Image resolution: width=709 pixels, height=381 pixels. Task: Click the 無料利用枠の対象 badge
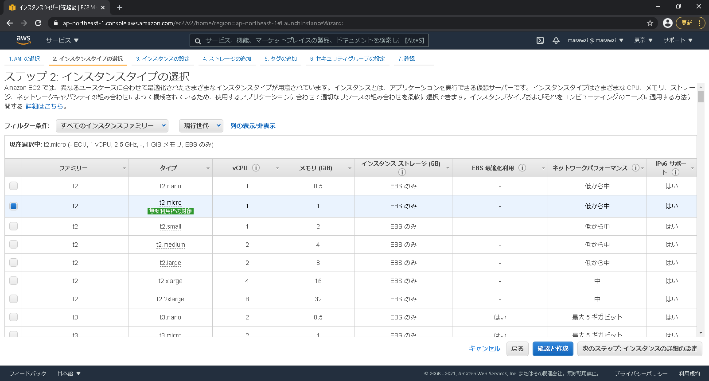coord(171,211)
